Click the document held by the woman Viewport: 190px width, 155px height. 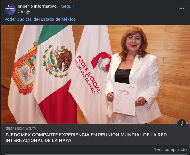pyautogui.click(x=125, y=99)
